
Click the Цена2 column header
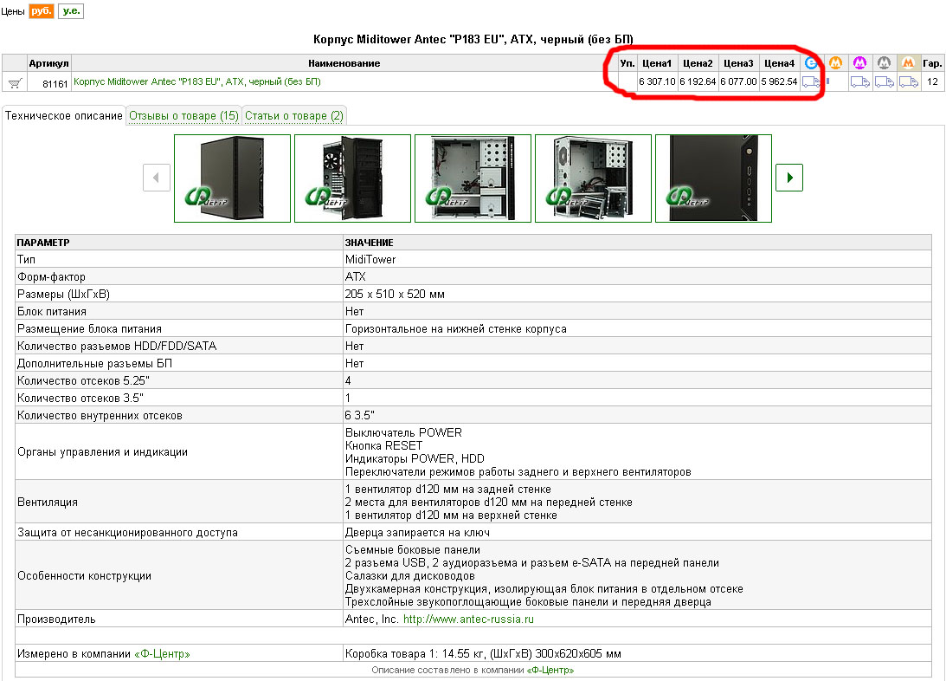698,62
